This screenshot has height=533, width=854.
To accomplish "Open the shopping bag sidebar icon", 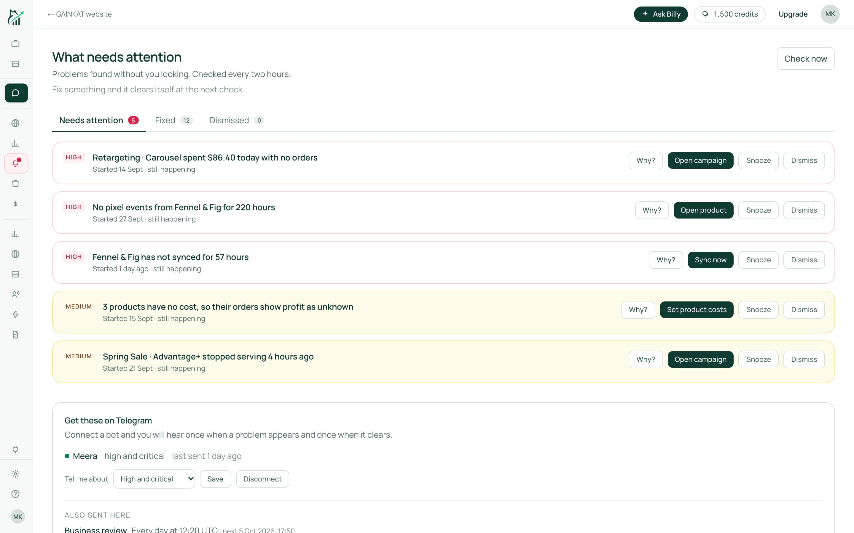I will (x=15, y=183).
